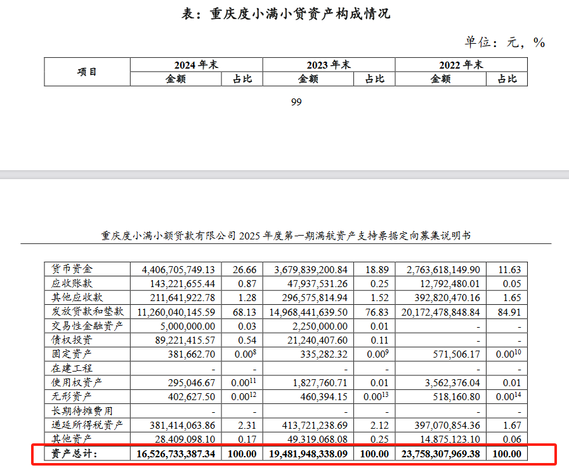Select the amount 11,260,040,145.59

pyautogui.click(x=176, y=312)
